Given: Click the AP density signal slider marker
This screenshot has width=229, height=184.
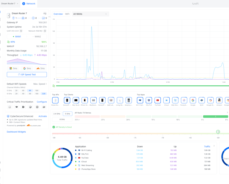Looking at the screenshot, I should 218,132.
